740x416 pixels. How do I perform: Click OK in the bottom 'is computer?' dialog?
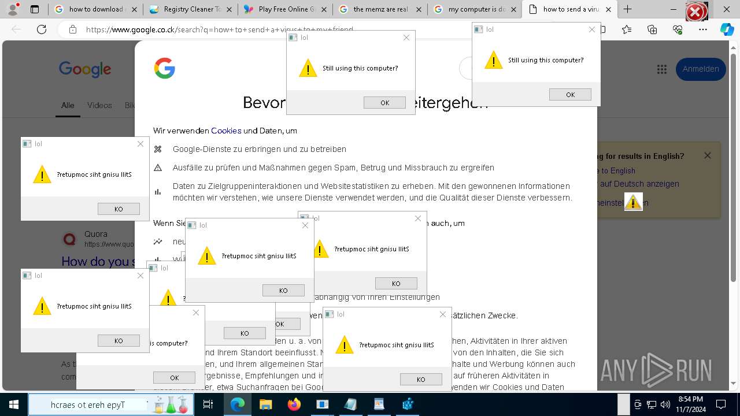click(x=174, y=378)
